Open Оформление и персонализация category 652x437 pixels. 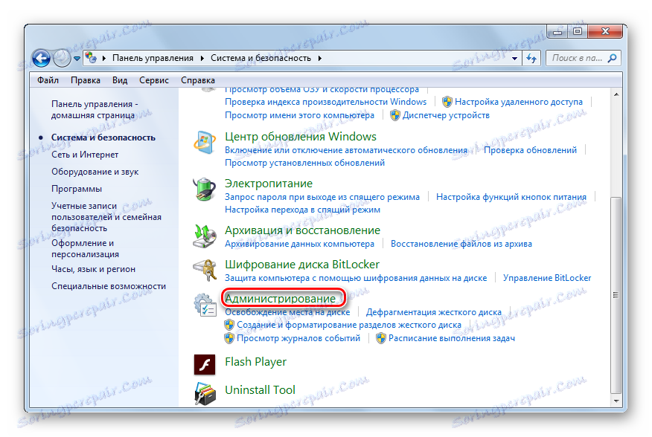[x=86, y=248]
